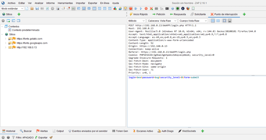The image size is (266, 140).
Task: Open the Cabecera: Vista Raw dropdown
Action: pos(162,21)
